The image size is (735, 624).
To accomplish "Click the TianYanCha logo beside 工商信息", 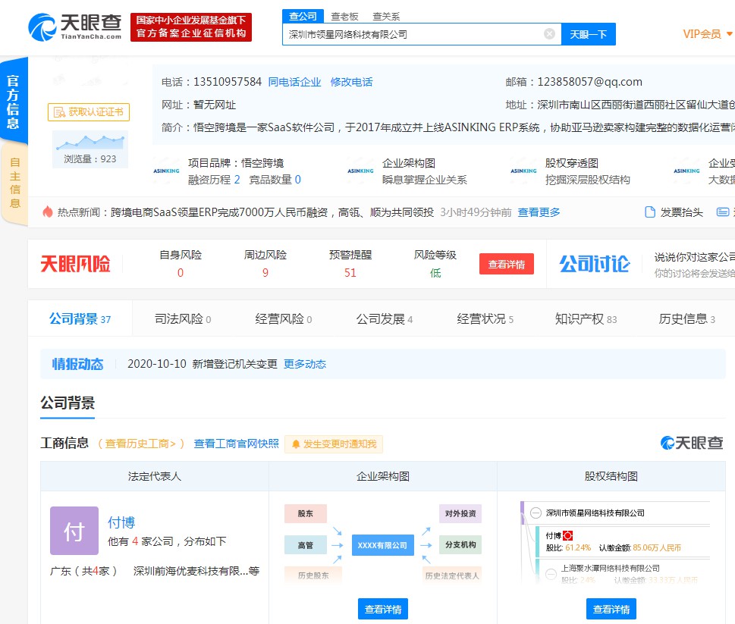I will (692, 443).
